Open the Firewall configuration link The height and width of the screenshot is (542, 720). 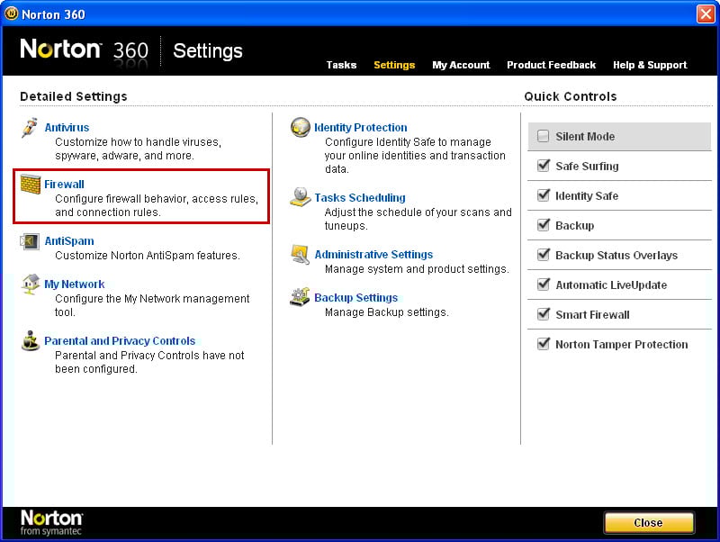(x=63, y=184)
